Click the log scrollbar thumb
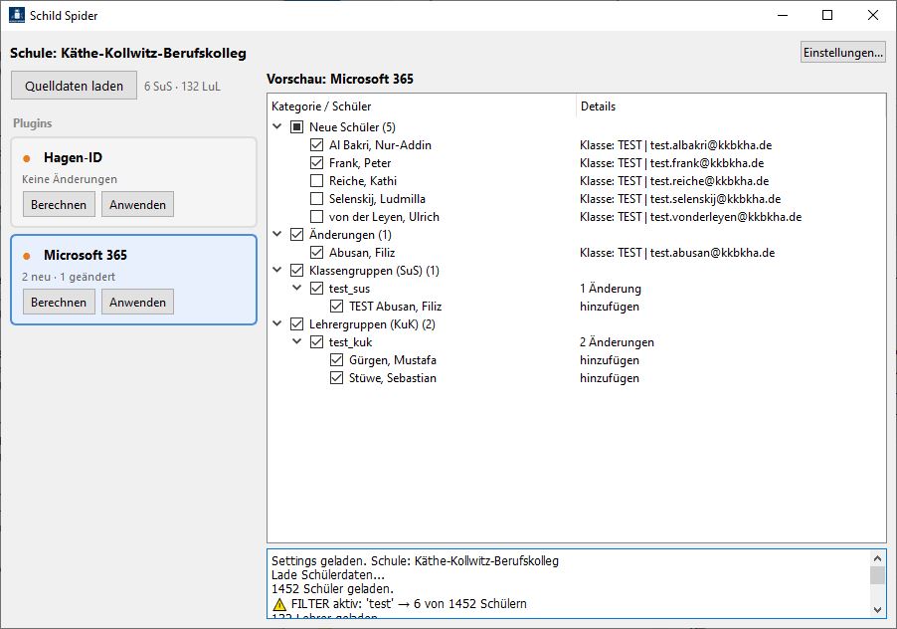This screenshot has width=897, height=629. 877,575
